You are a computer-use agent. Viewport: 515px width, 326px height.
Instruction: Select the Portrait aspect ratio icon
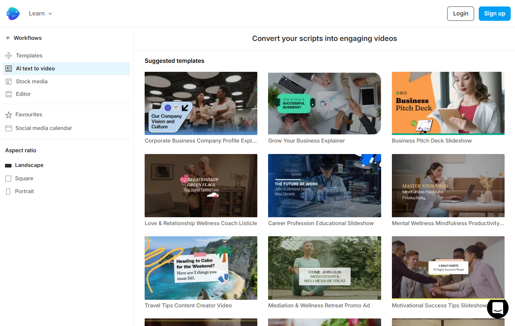[x=8, y=192]
